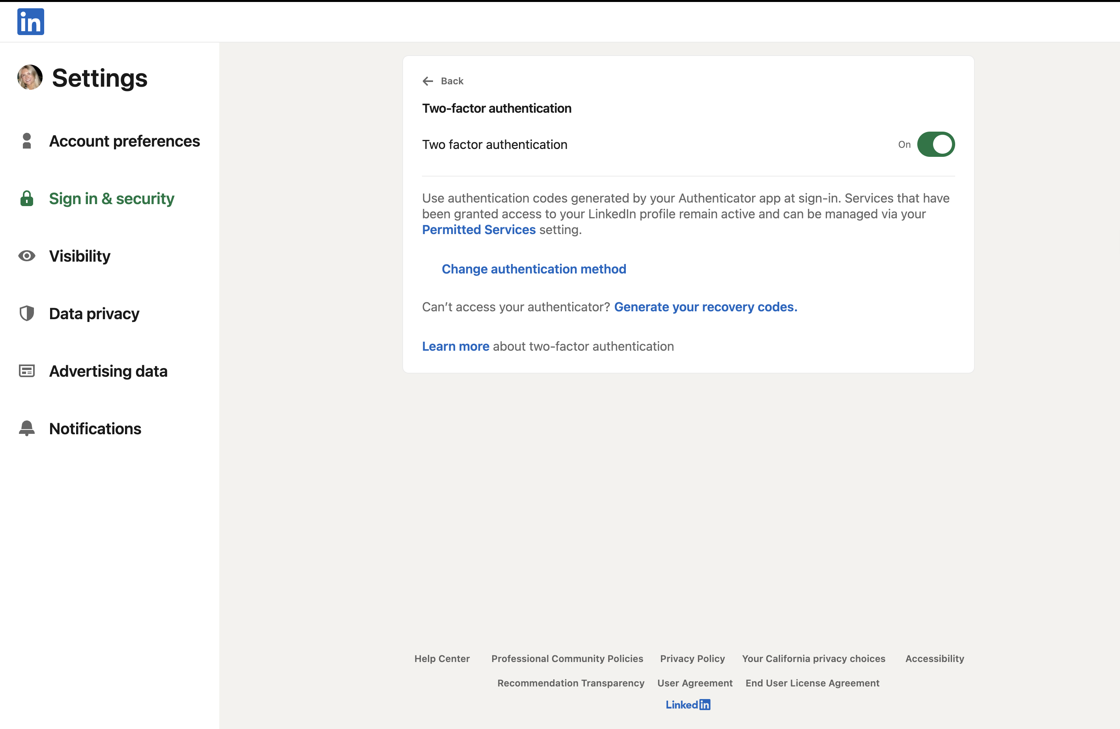Open the Help Center link

point(442,658)
